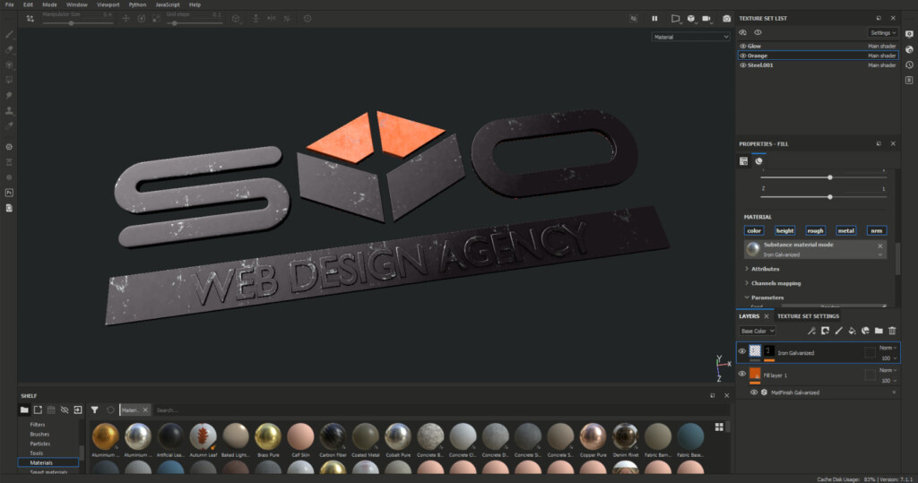The width and height of the screenshot is (918, 483).
Task: Open the Python menu
Action: (x=137, y=4)
